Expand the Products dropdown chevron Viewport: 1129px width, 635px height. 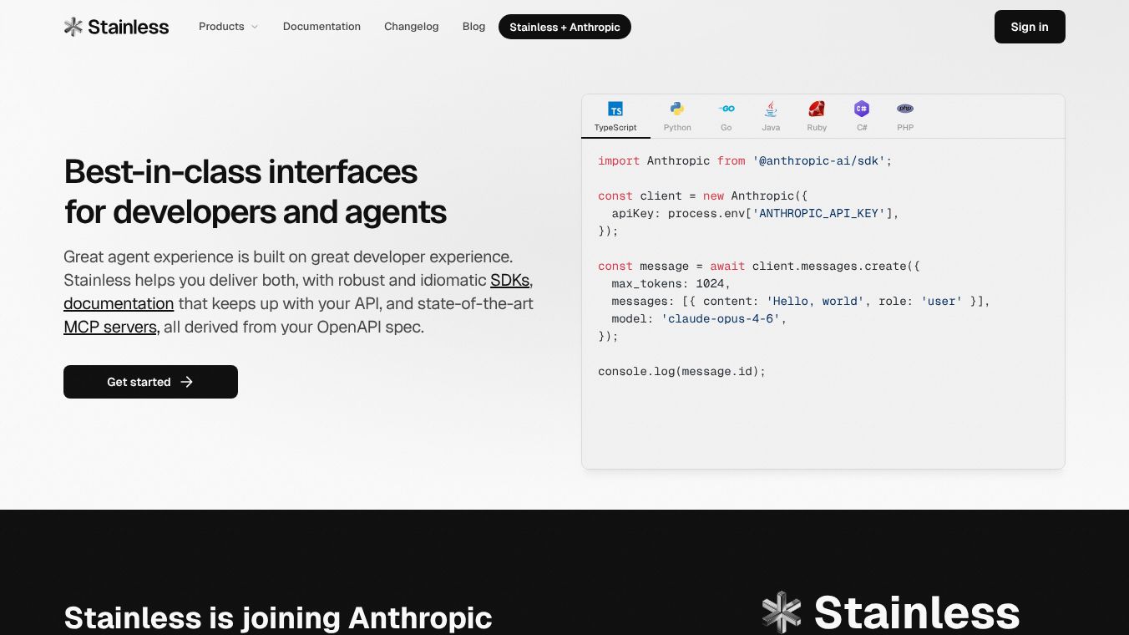[x=255, y=27]
